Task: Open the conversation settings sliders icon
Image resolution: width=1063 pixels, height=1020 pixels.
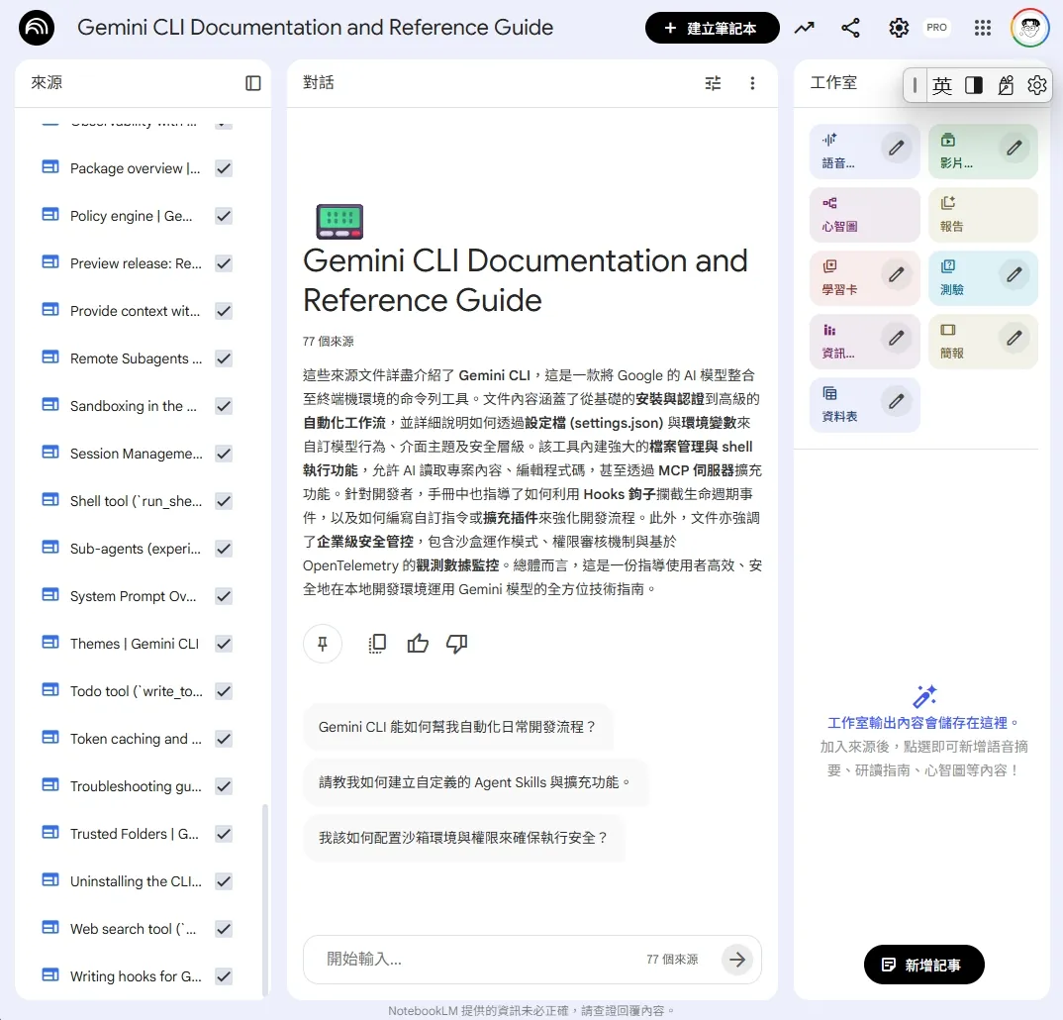Action: coord(713,83)
